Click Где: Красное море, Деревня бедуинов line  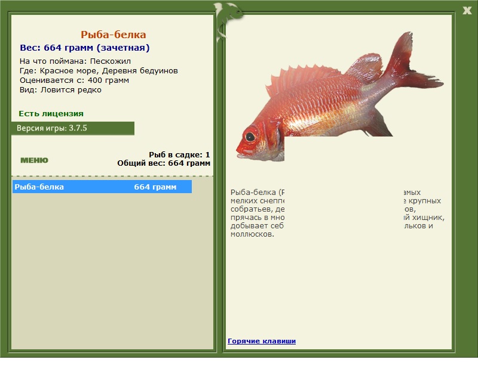[99, 71]
